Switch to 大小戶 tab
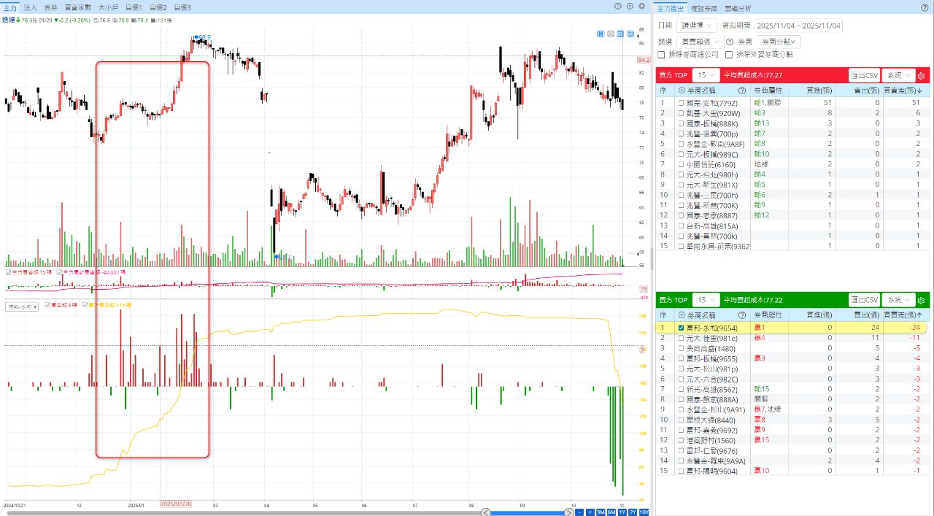The image size is (934, 516). coord(108,7)
